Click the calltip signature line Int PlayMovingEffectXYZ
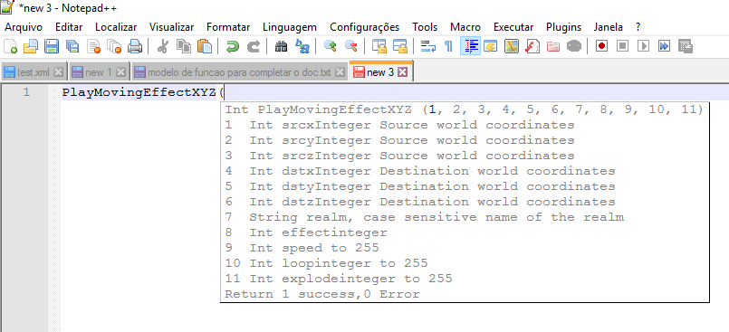This screenshot has width=729, height=332. tap(464, 109)
